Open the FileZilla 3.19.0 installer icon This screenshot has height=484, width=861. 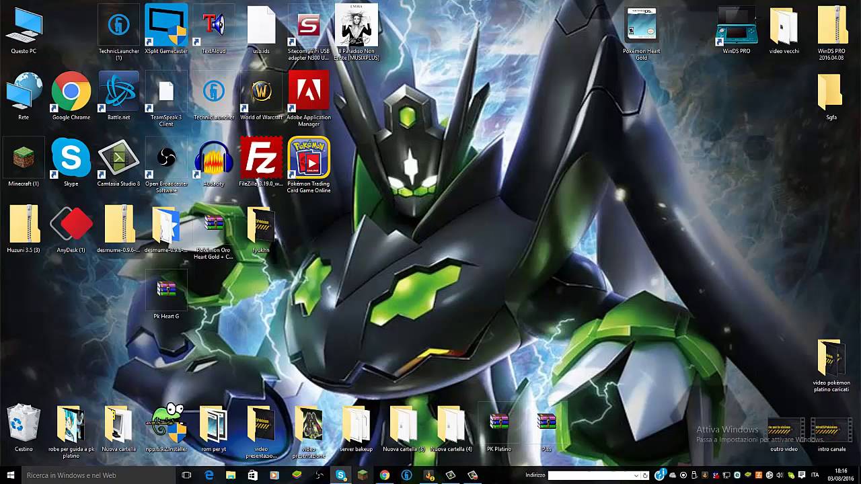pos(261,162)
